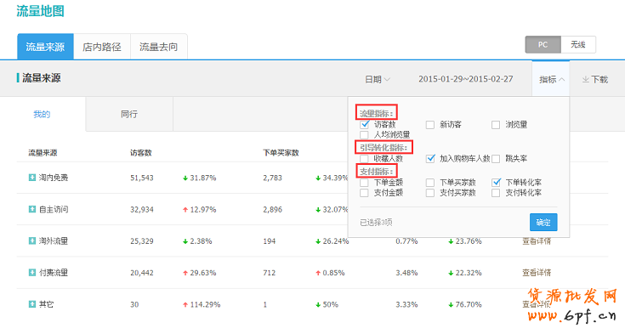The height and width of the screenshot is (334, 625).
Task: Open 查看详情 link for 付费流量
Action: coord(537,273)
